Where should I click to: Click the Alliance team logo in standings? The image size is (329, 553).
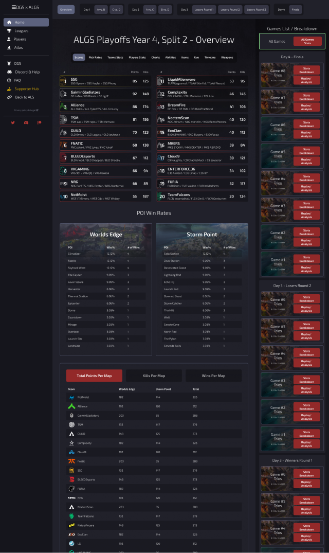tap(63, 106)
